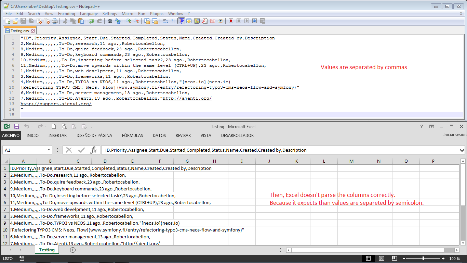Open the Name Box dropdown arrow at A1
Screen dimensions: 467x263
pyautogui.click(x=49, y=150)
